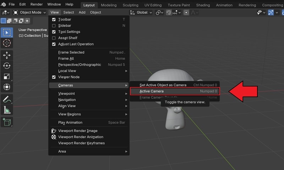Select the Transform tool

7,87
